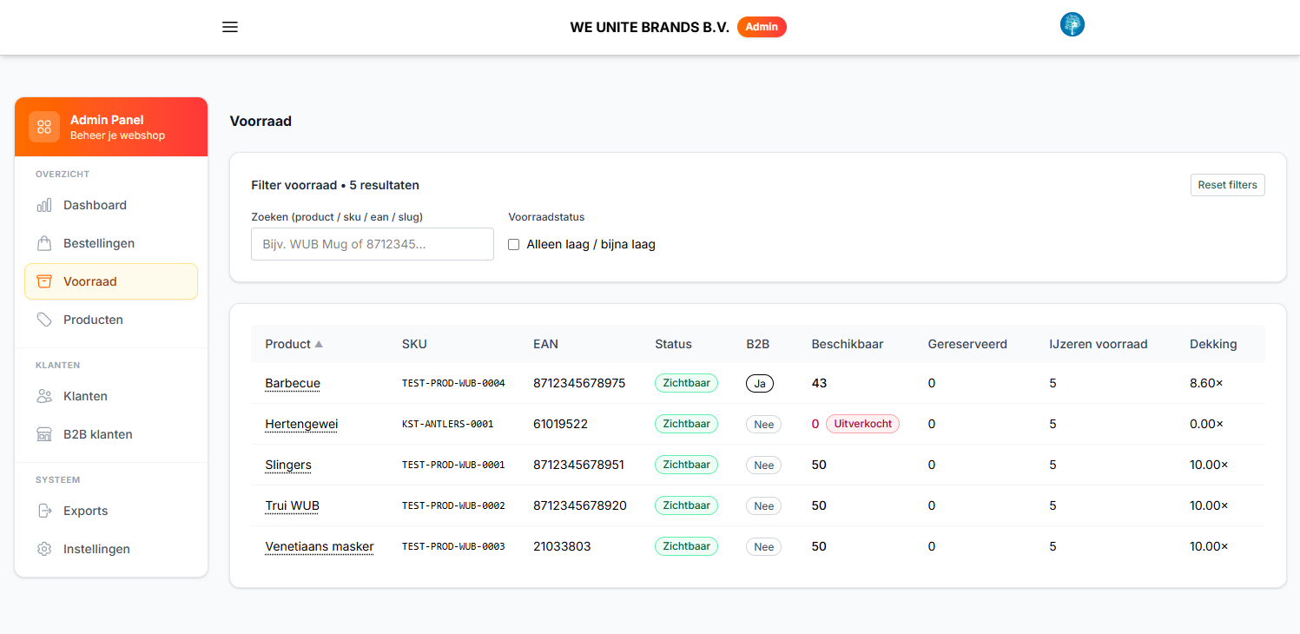Viewport: 1300px width, 634px height.
Task: Select the Exports arrow icon
Action: [x=43, y=511]
